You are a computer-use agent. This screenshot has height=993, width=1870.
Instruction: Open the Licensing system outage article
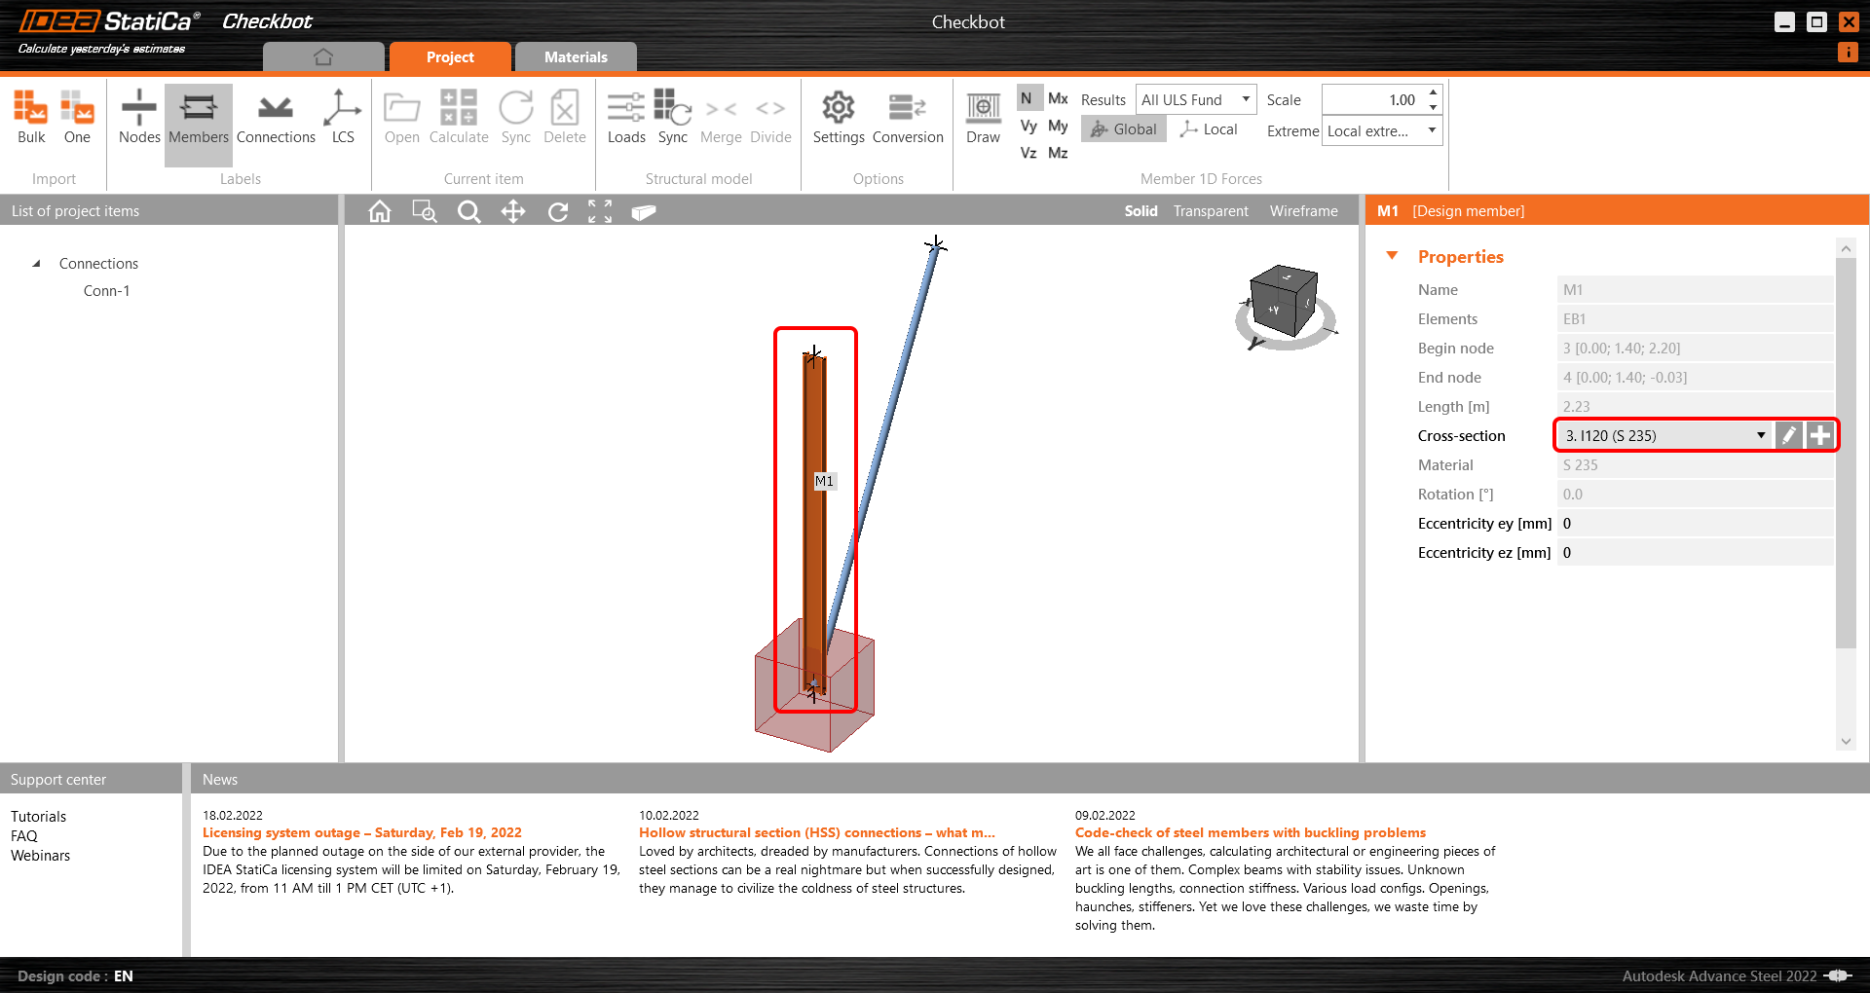pos(361,832)
